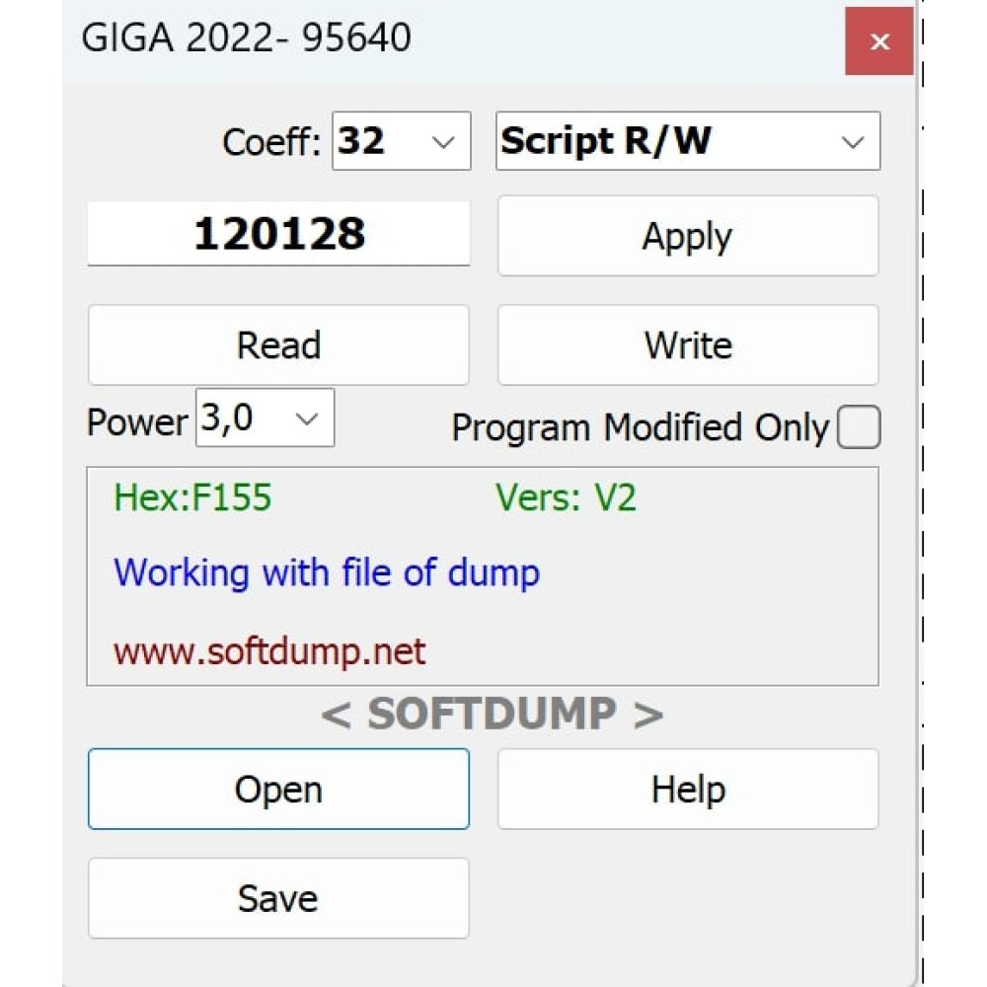Click the Hex:F155 status text

click(x=192, y=497)
